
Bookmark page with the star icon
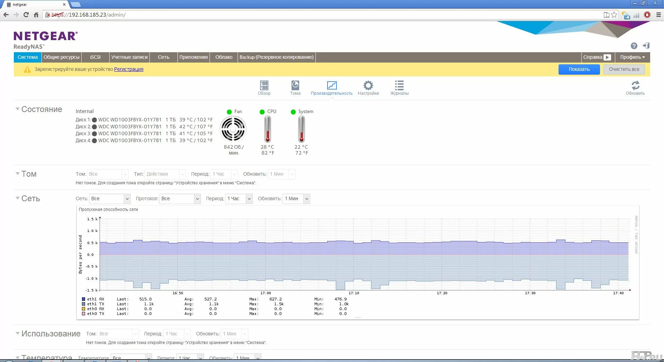(614, 15)
